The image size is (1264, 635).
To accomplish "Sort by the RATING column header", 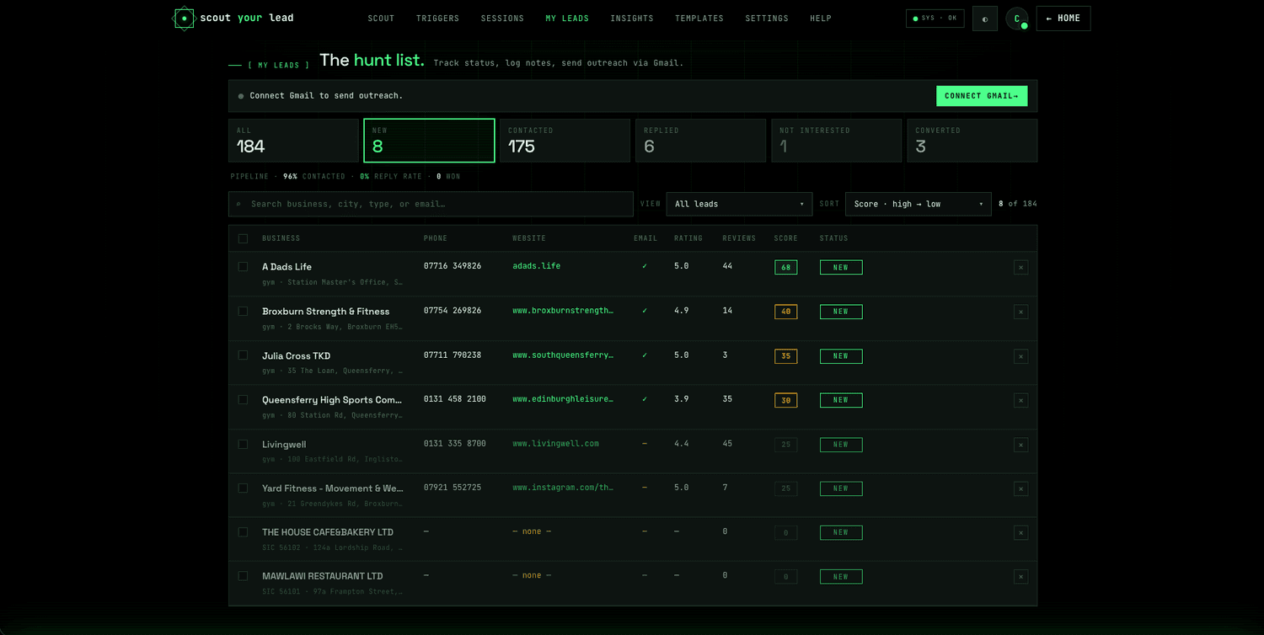I will 688,238.
